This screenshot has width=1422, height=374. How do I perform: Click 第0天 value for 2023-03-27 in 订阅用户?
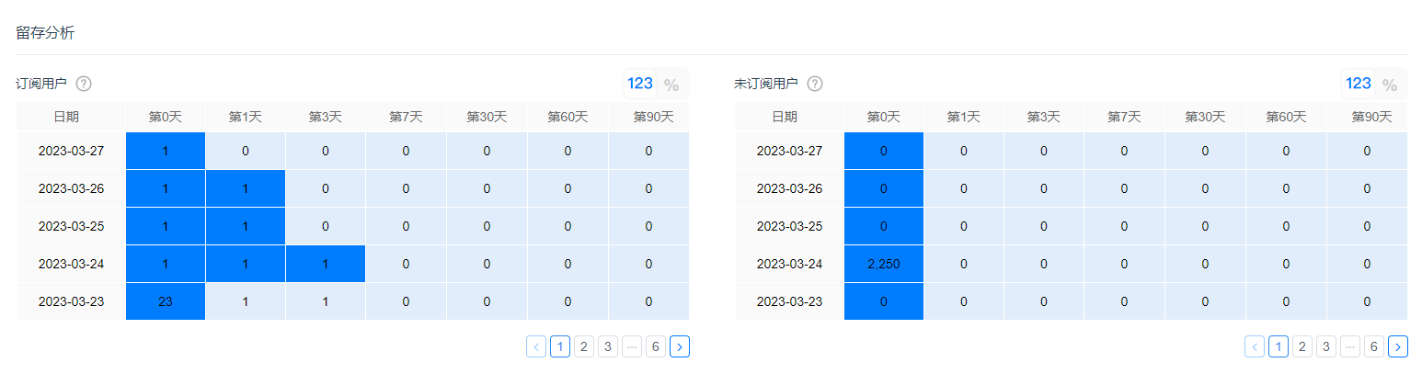pyautogui.click(x=165, y=151)
